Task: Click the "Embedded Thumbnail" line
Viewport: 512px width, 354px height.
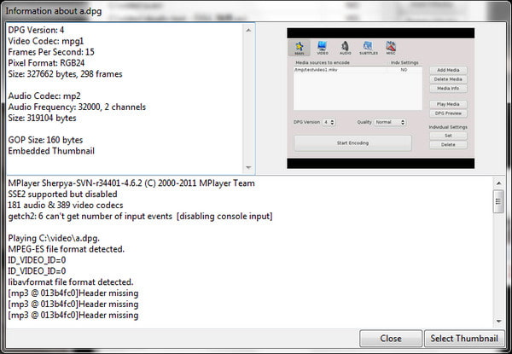Action: click(51, 151)
